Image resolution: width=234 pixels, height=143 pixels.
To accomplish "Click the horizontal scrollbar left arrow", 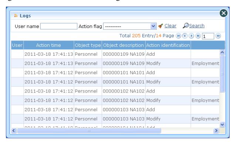I will (x=14, y=130).
